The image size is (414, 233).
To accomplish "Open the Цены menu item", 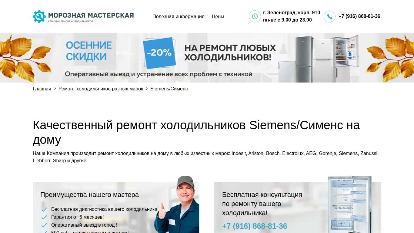I will [218, 16].
